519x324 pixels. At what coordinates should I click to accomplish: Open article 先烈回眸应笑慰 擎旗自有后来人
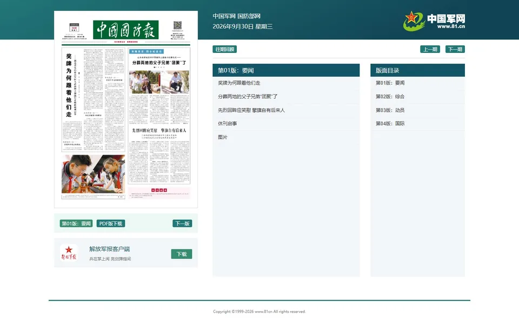251,110
